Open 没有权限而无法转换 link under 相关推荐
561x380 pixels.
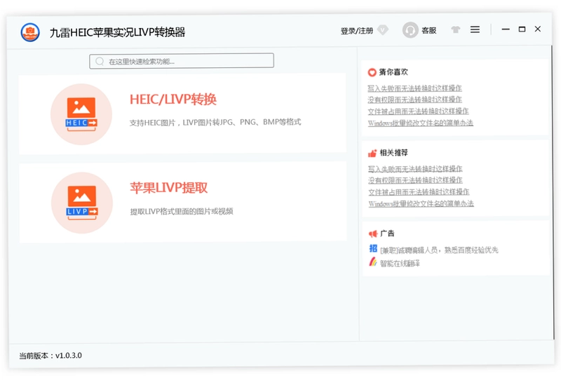[x=415, y=180]
